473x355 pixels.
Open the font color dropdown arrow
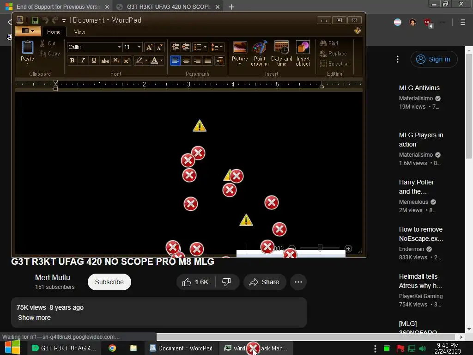[x=161, y=61]
